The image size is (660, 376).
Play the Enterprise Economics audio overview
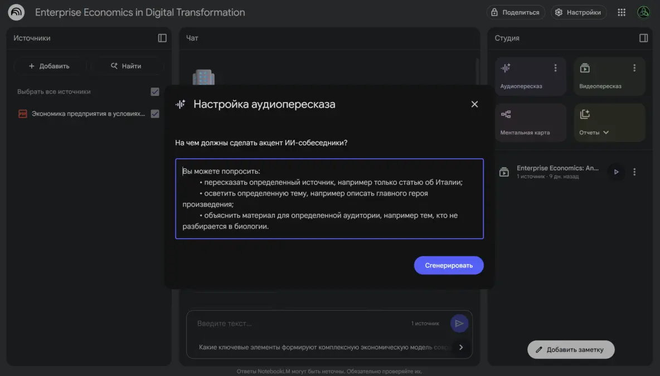[616, 172]
